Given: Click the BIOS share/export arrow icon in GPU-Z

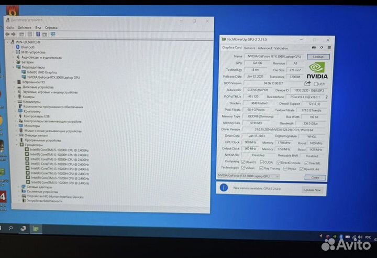Looking at the screenshot, I should [307, 83].
